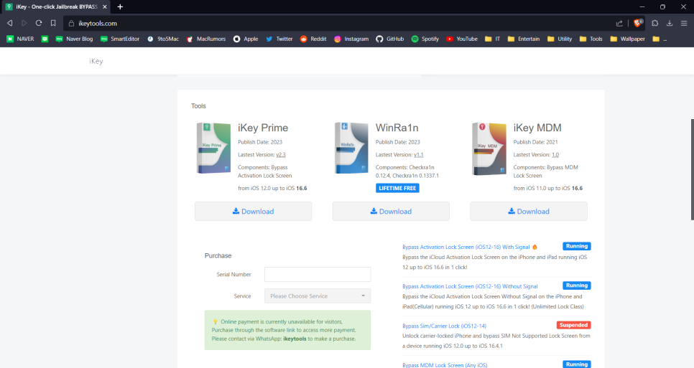Click the iKey Prime title
Viewport: 694px width, 368px height.
[263, 128]
